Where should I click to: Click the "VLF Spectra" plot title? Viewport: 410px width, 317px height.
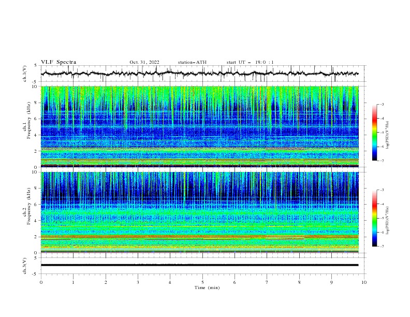58,62
